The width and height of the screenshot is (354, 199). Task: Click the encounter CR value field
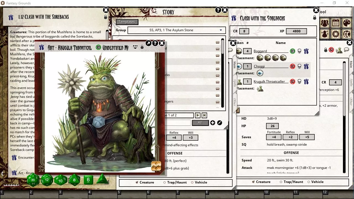[x=244, y=31]
